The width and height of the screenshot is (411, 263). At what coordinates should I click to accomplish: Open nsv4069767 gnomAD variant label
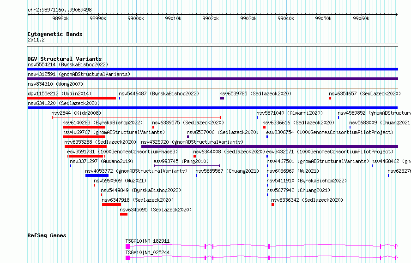pyautogui.click(x=114, y=132)
